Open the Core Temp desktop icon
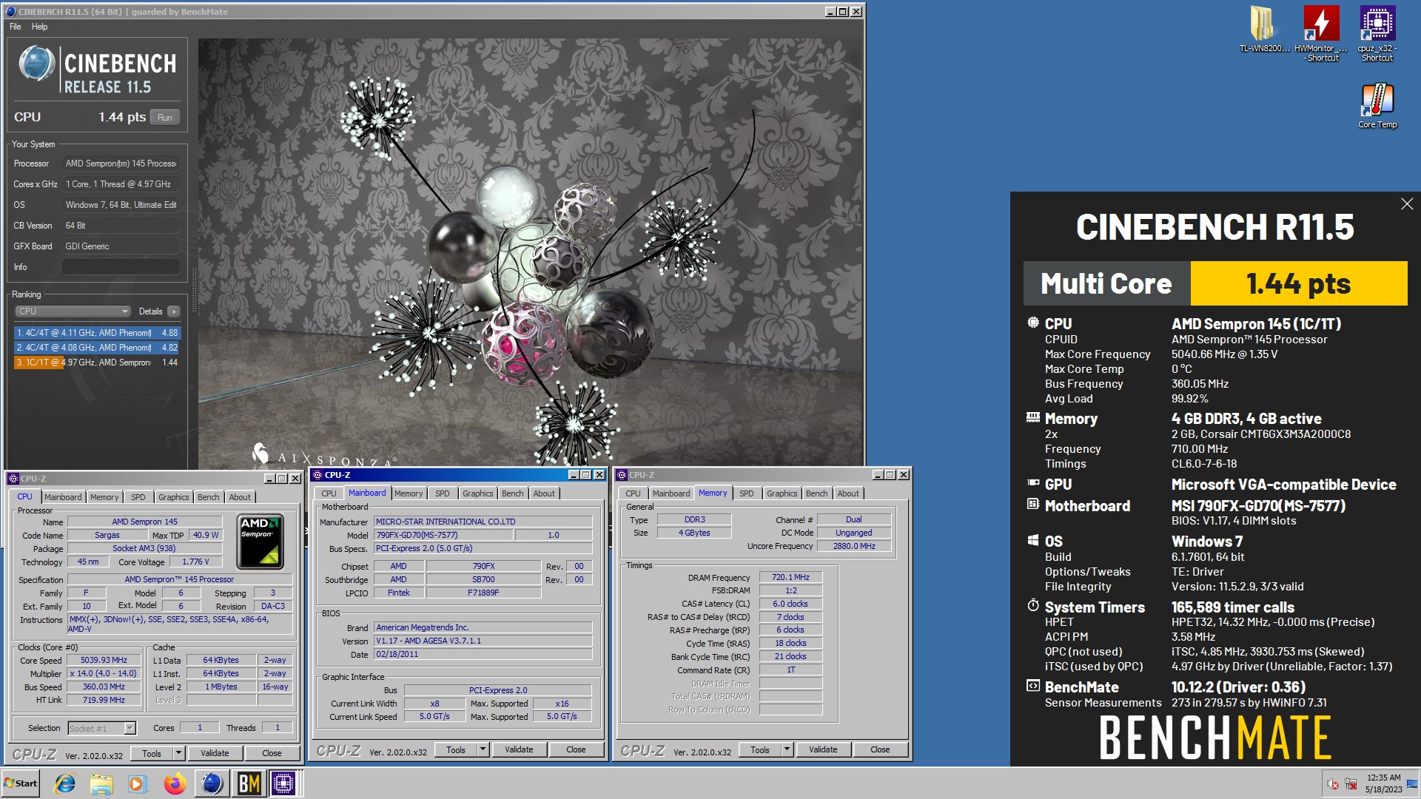The image size is (1421, 799). tap(1377, 105)
